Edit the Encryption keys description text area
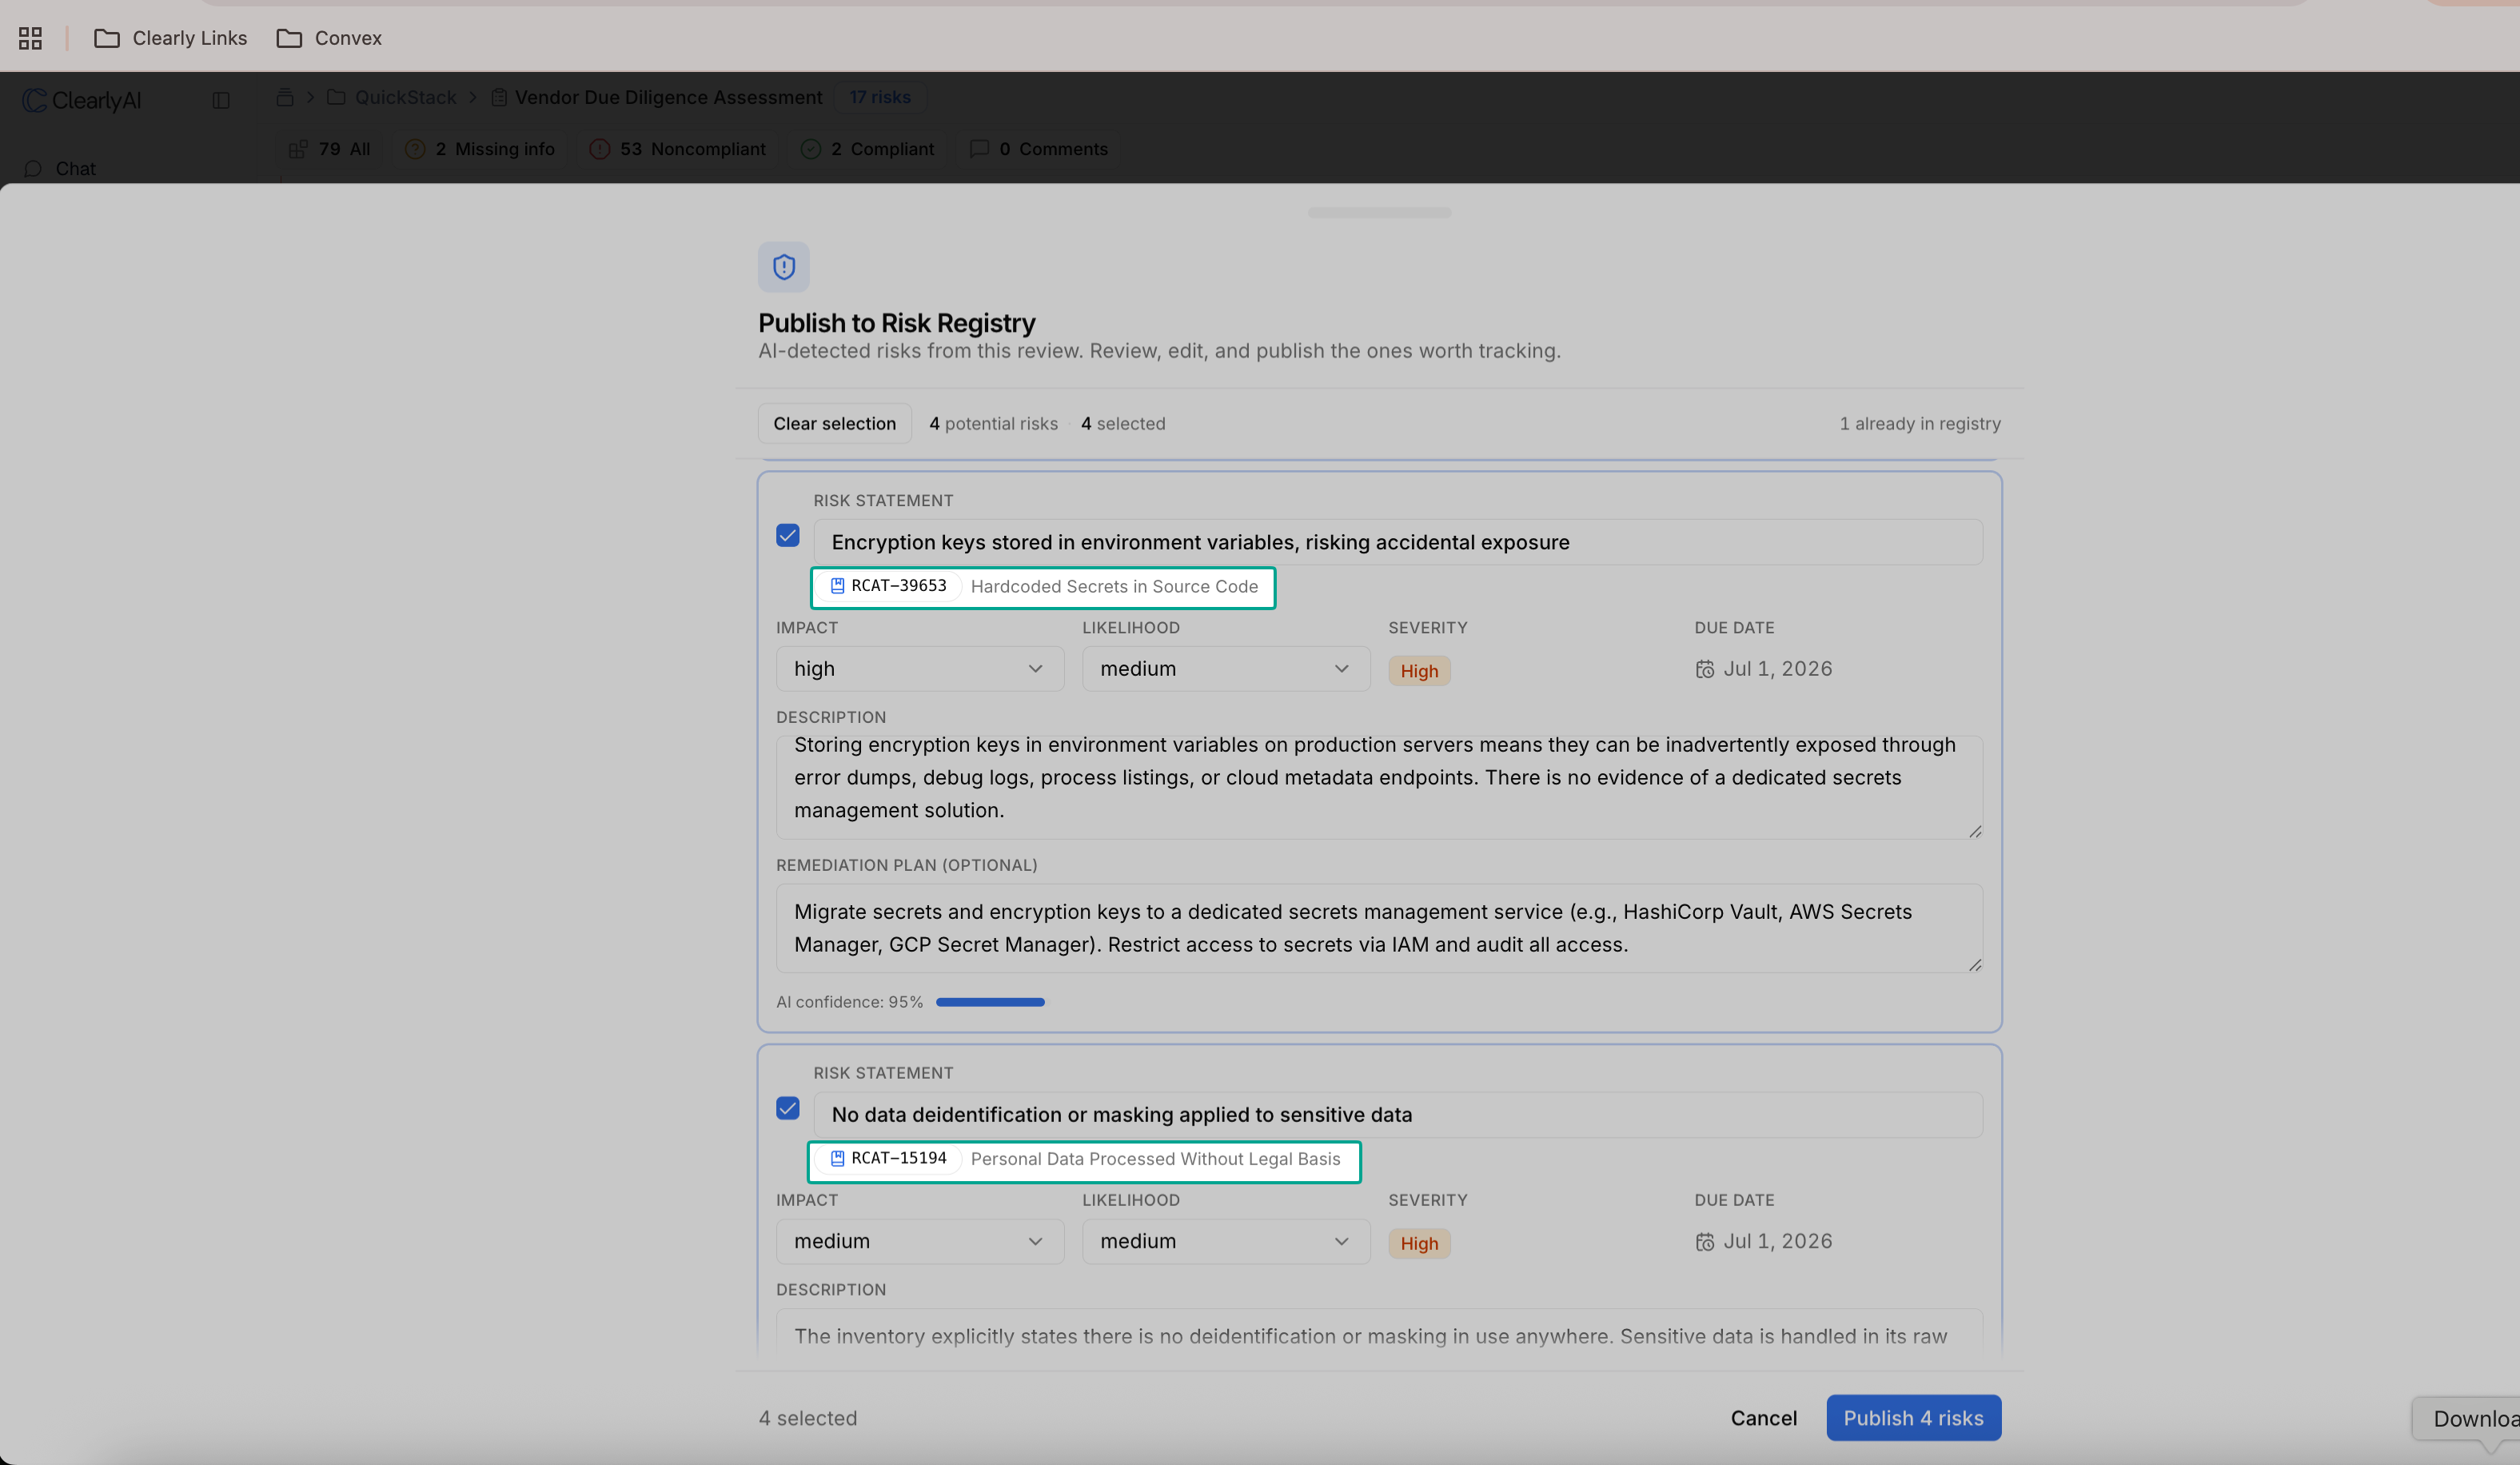 (x=1379, y=788)
